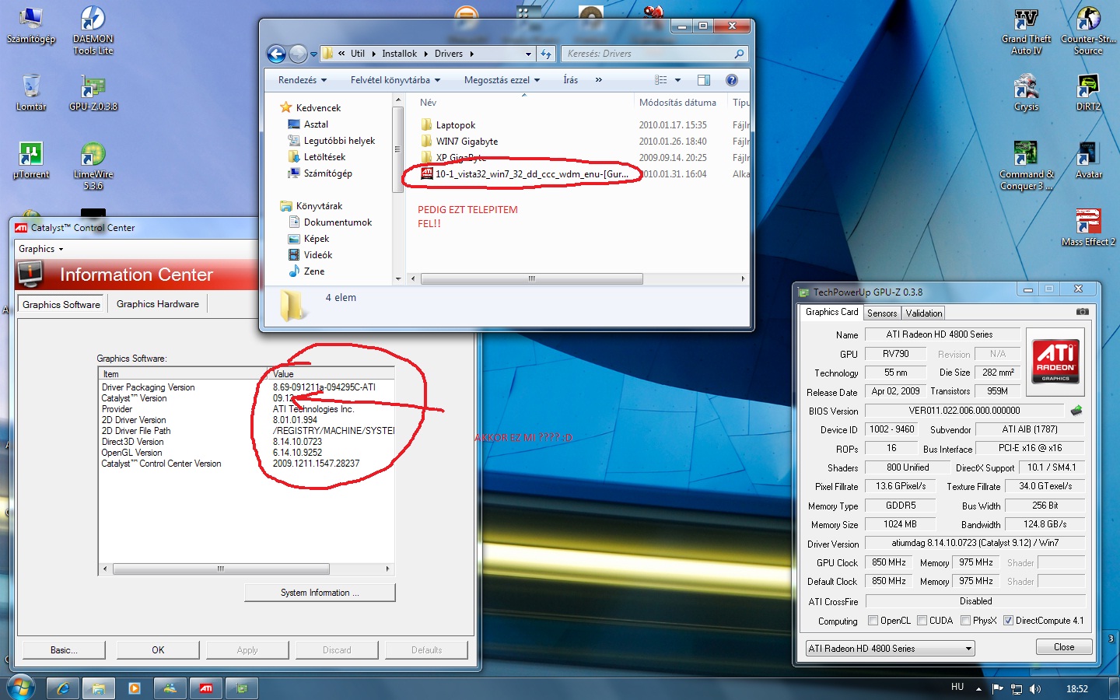This screenshot has width=1120, height=700.
Task: Switch to the ATI Catalyst taskbar button
Action: pos(206,688)
